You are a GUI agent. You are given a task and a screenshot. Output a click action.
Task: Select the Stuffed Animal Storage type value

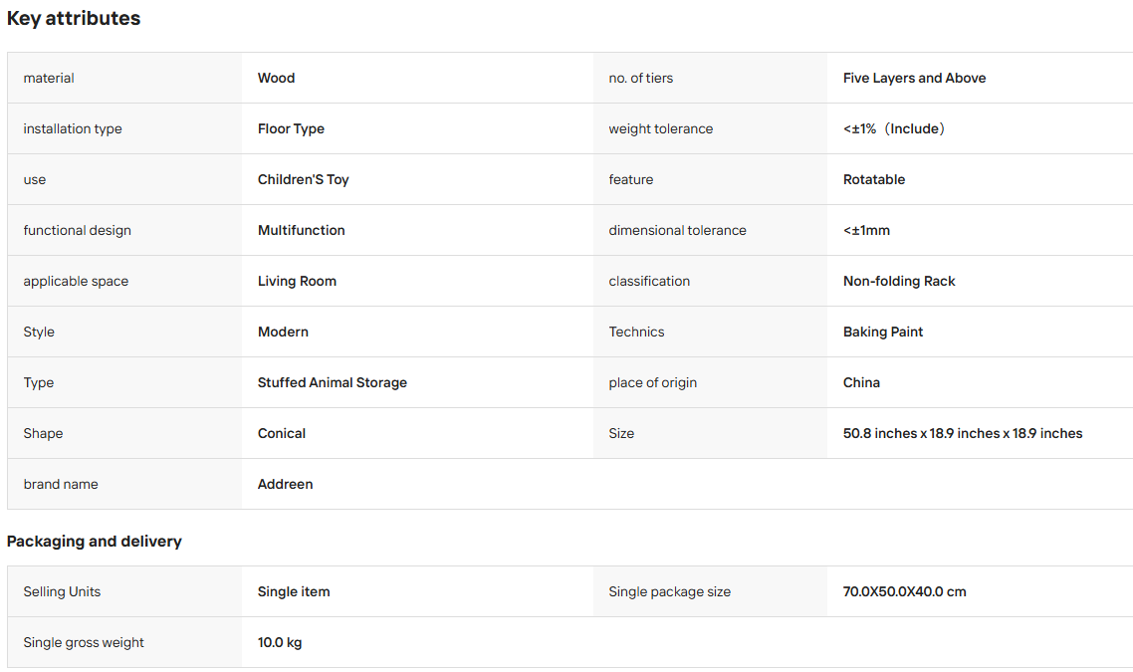(333, 382)
